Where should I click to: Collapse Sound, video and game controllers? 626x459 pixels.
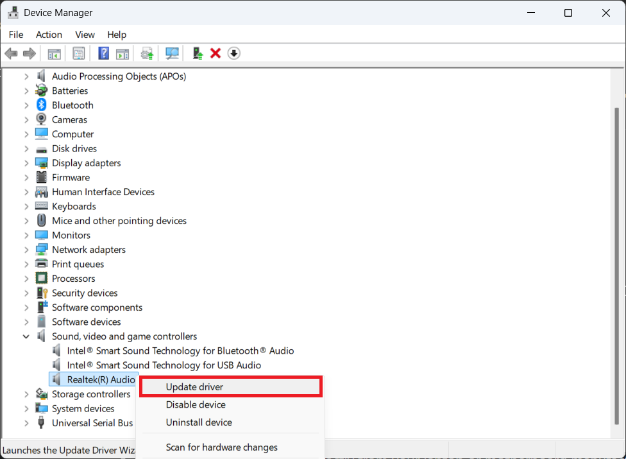click(26, 336)
